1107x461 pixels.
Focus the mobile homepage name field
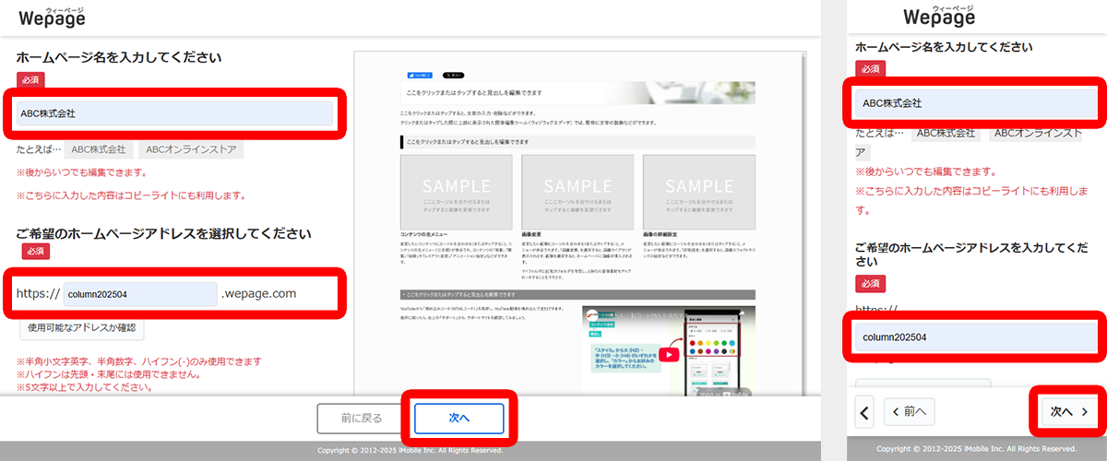[974, 103]
